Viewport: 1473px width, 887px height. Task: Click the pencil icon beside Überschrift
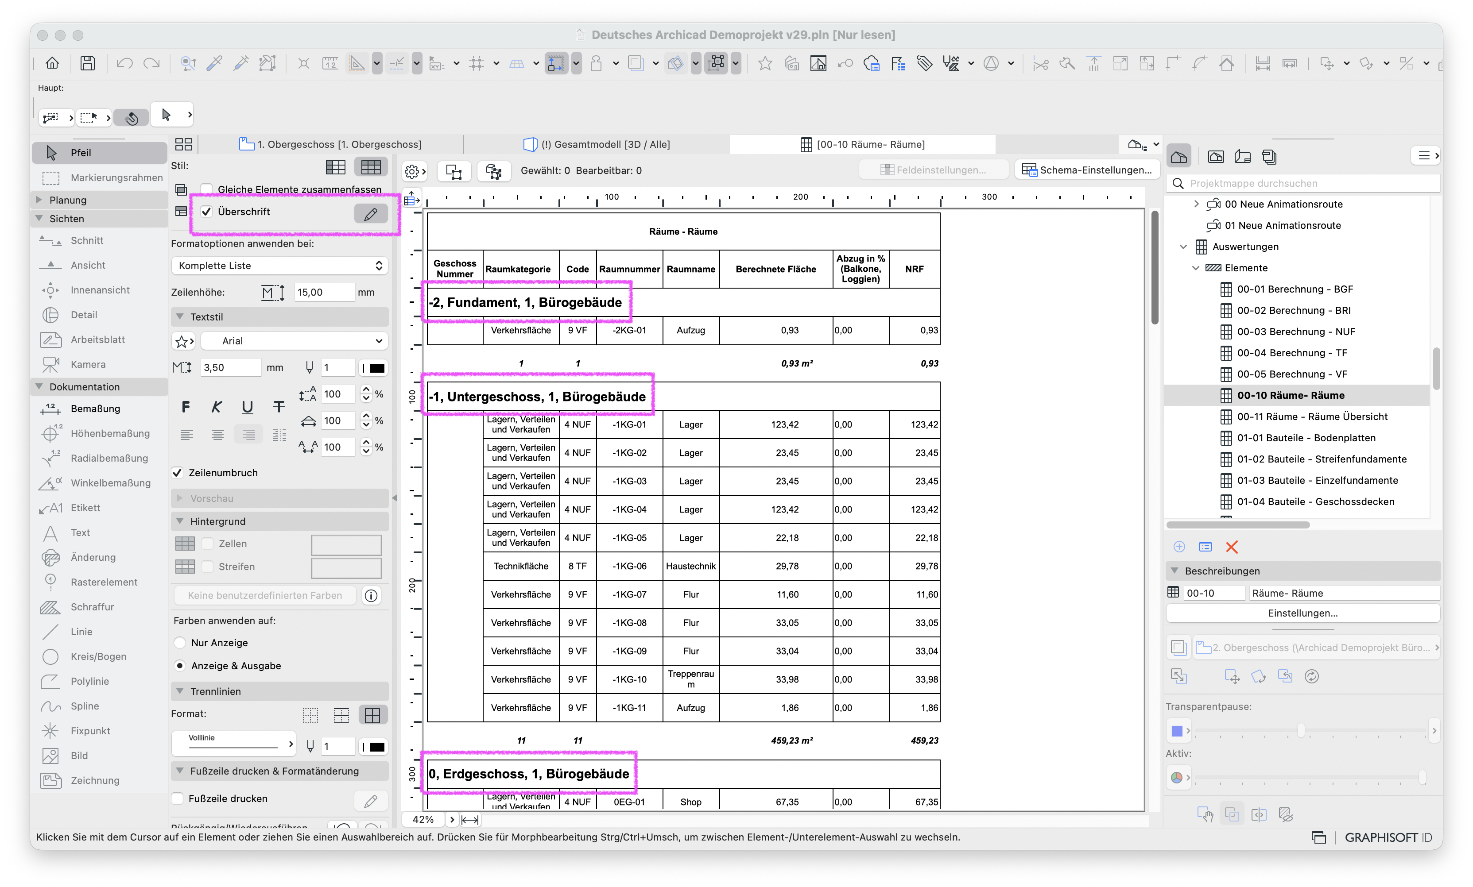coord(371,212)
